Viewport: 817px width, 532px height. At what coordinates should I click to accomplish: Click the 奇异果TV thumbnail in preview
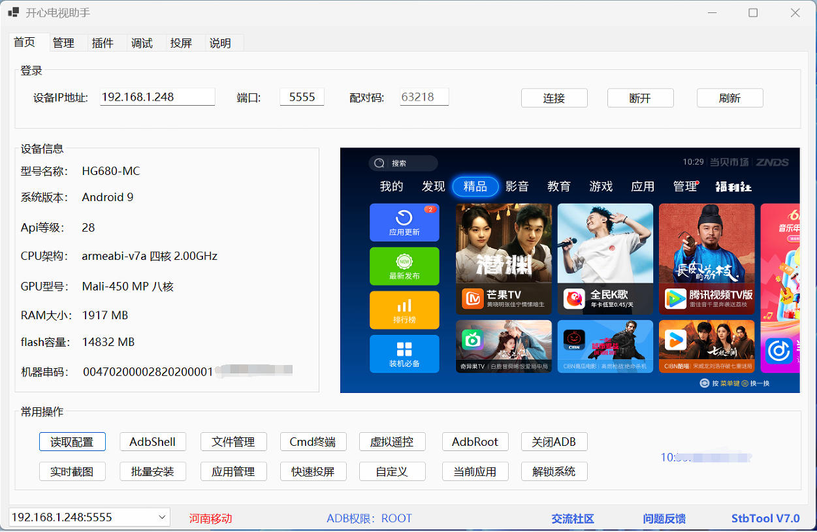tap(503, 345)
